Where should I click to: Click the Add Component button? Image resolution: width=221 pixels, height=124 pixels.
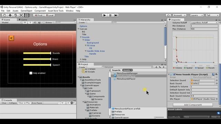(x=193, y=105)
